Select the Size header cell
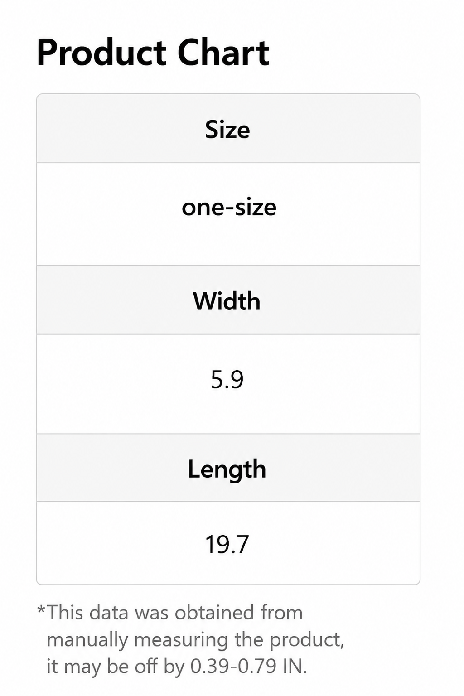The height and width of the screenshot is (696, 464). [228, 128]
